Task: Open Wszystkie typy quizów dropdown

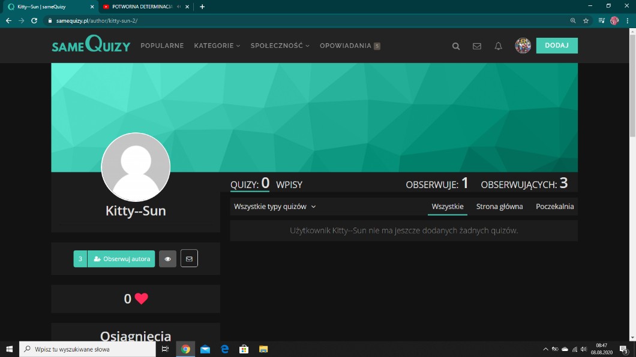Action: 275,207
